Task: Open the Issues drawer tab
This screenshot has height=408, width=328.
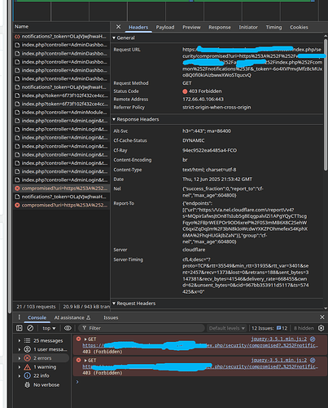Action: (111, 317)
